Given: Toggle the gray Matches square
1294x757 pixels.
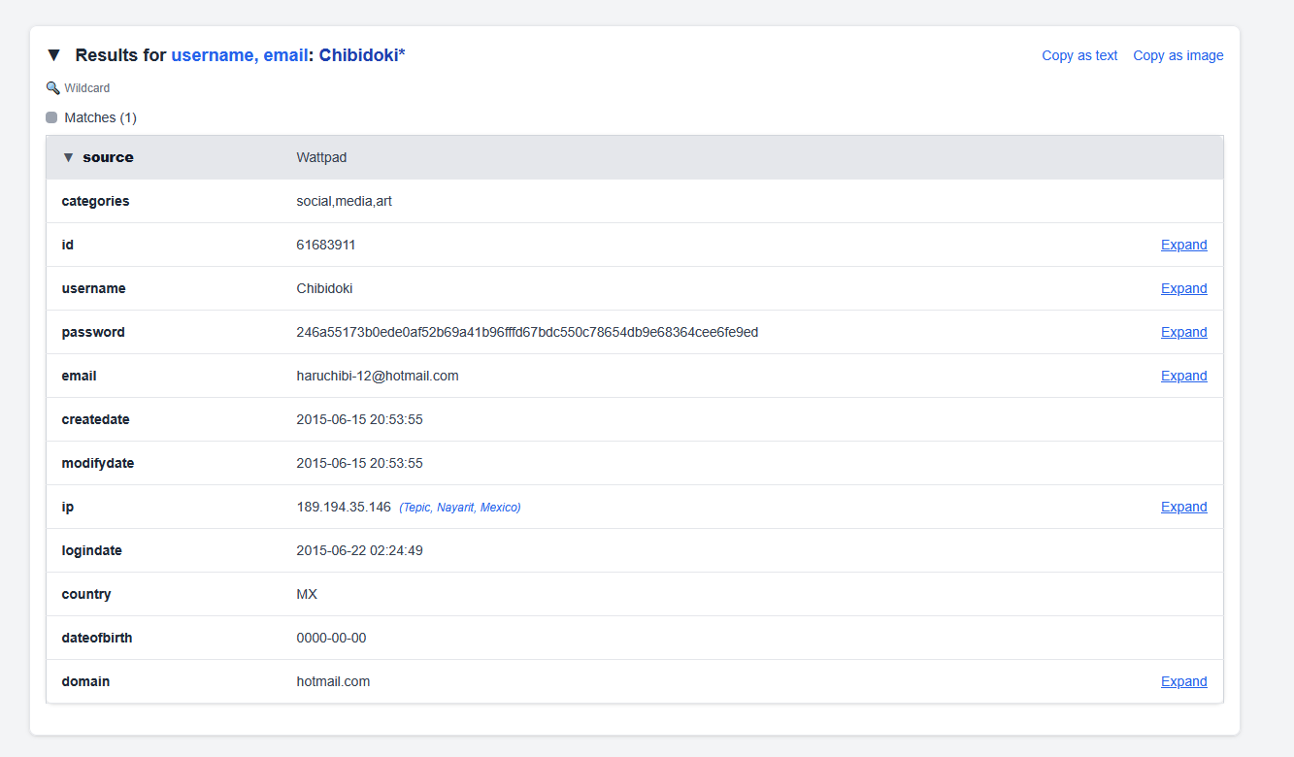Looking at the screenshot, I should pyautogui.click(x=51, y=117).
